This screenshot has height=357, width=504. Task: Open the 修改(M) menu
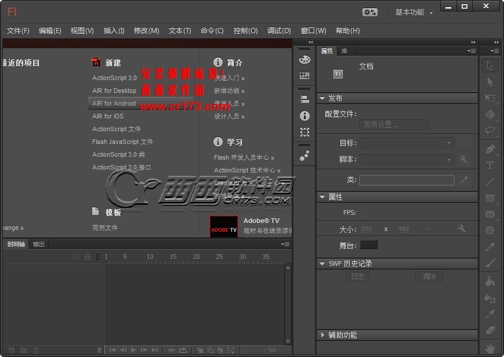coord(146,31)
